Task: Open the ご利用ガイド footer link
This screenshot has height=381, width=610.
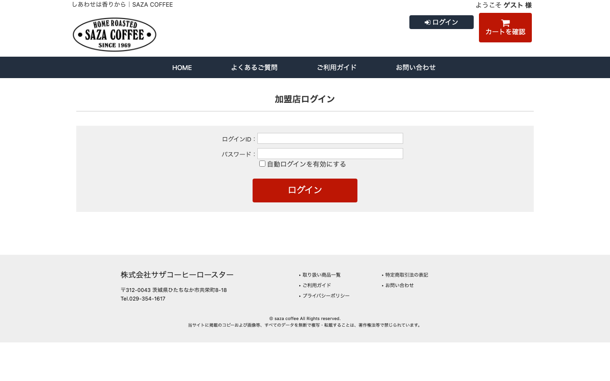Action: [x=316, y=285]
